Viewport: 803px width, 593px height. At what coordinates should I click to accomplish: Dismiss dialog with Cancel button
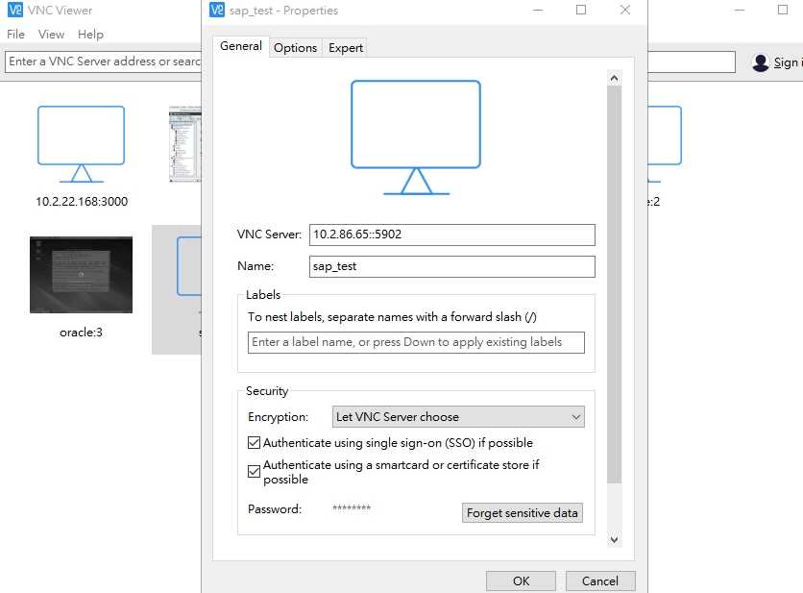600,581
